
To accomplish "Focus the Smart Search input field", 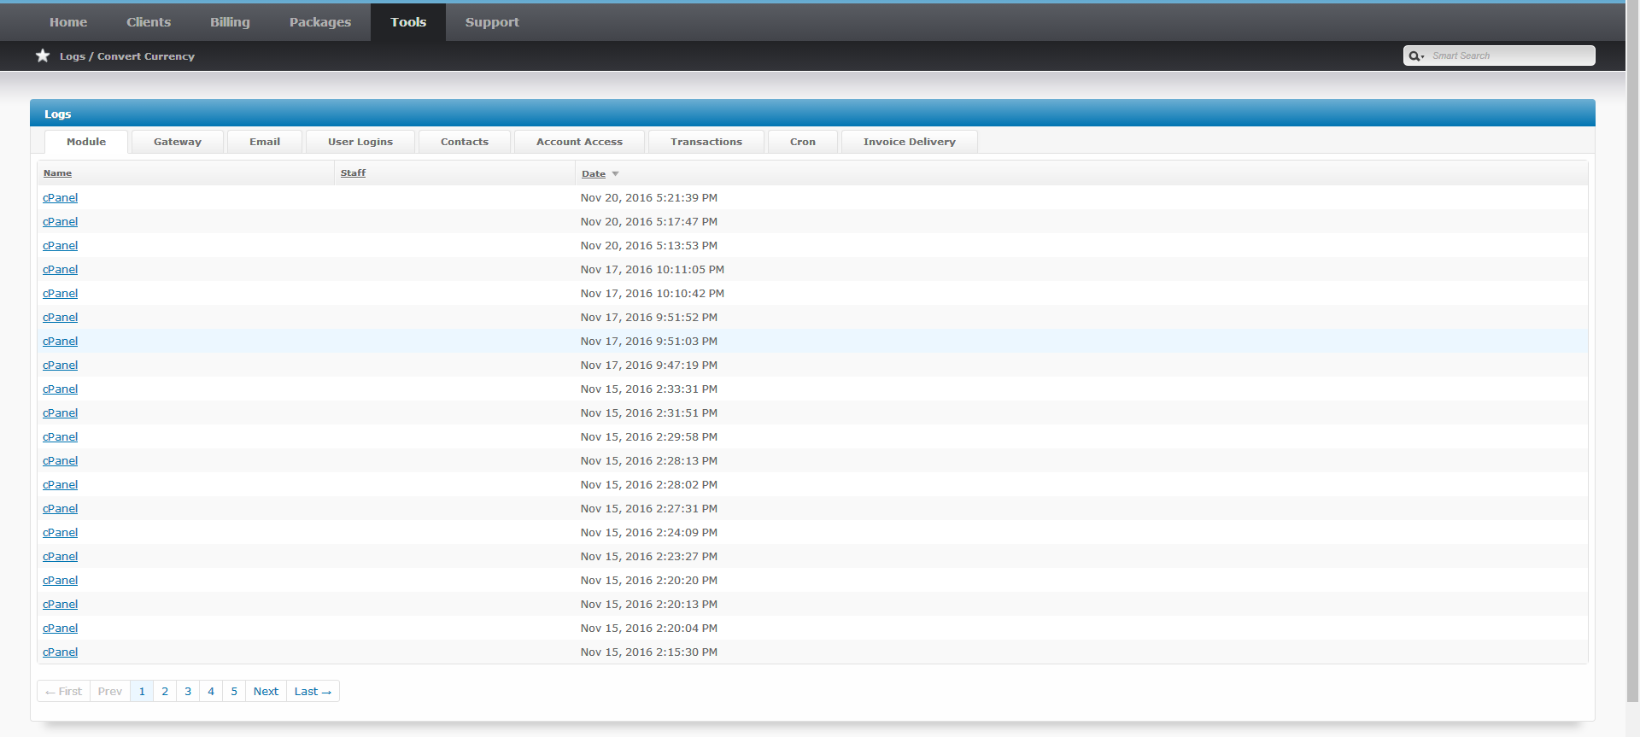I will tap(1510, 56).
